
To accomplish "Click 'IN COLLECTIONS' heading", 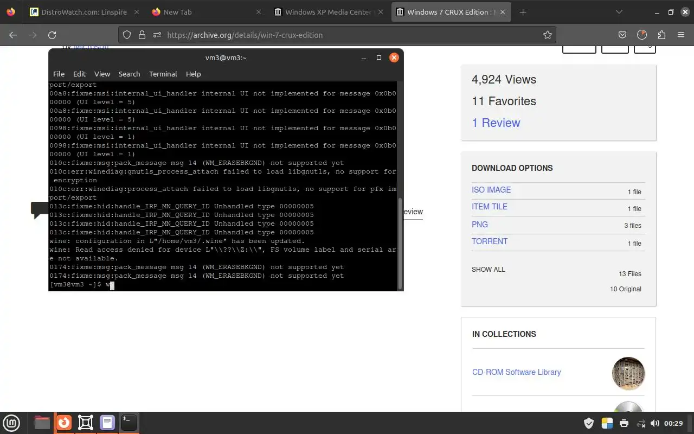I will pos(504,334).
